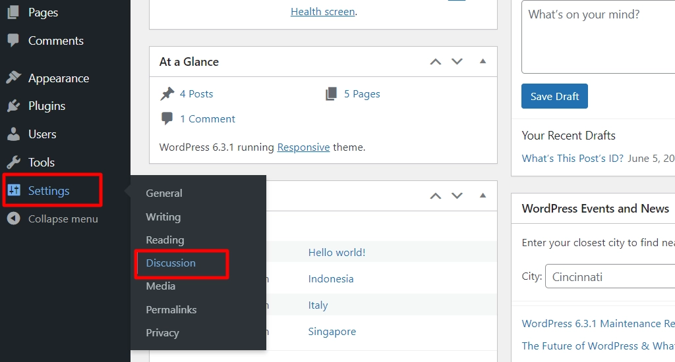Move At a Glance widget up

point(436,61)
